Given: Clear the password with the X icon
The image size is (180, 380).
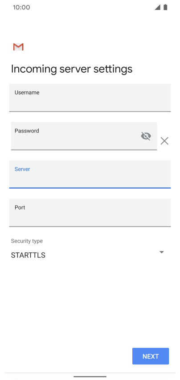Looking at the screenshot, I should 164,141.
